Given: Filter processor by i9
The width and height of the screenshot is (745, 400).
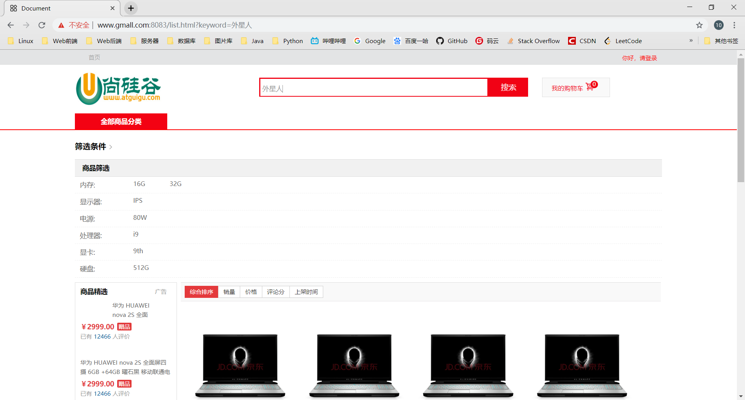Looking at the screenshot, I should 136,234.
